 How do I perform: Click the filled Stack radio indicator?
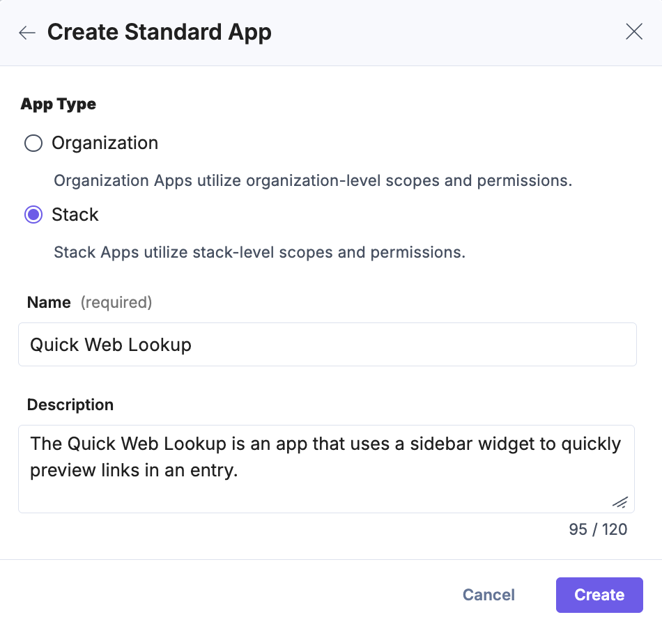coord(33,214)
